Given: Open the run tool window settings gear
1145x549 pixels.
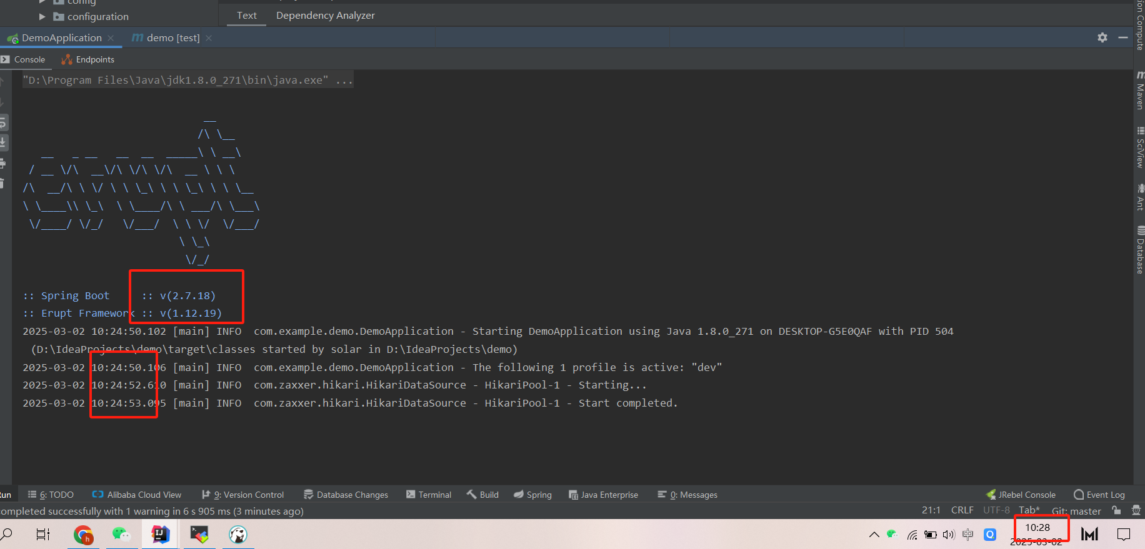Looking at the screenshot, I should click(1102, 37).
